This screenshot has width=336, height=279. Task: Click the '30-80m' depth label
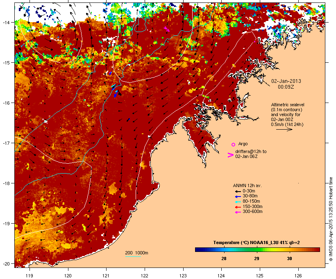point(250,196)
